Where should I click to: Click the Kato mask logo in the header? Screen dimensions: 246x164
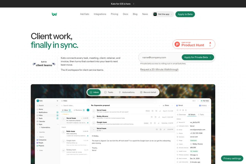coord(54,14)
